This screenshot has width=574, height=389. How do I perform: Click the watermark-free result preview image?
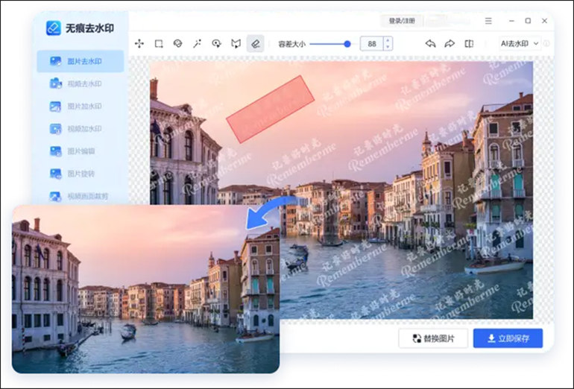[x=145, y=289]
